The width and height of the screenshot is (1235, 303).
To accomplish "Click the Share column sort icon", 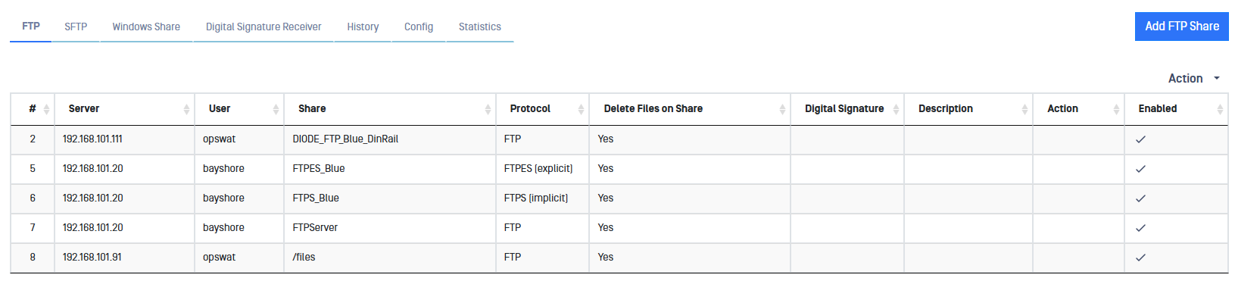I will [x=488, y=109].
